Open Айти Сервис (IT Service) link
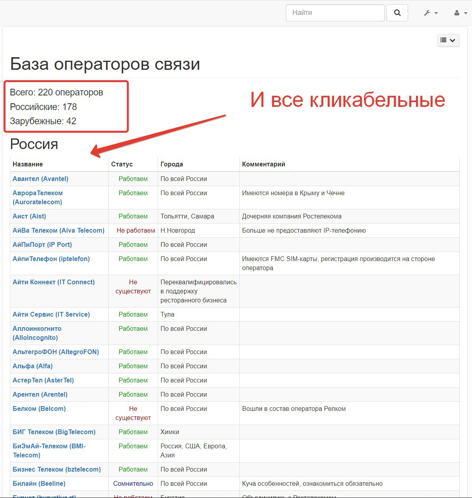The width and height of the screenshot is (472, 498). tap(51, 314)
